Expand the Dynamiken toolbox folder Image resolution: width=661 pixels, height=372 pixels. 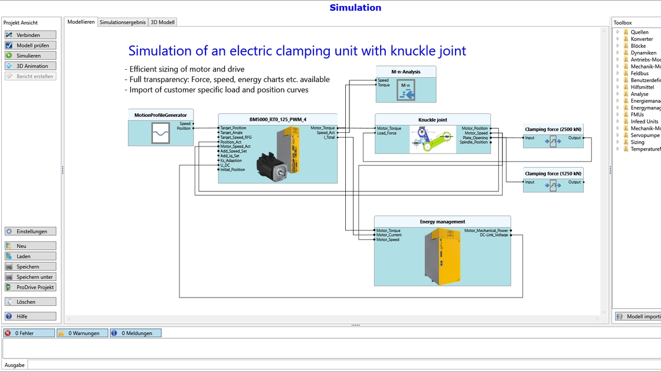click(617, 53)
